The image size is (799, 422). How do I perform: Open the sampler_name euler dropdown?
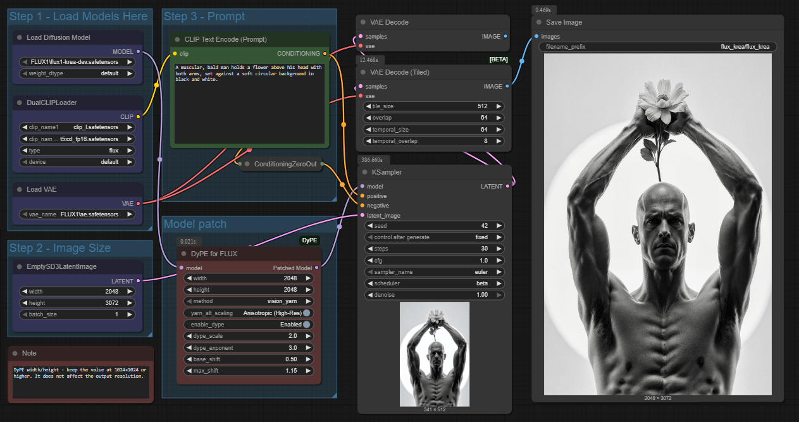click(435, 271)
